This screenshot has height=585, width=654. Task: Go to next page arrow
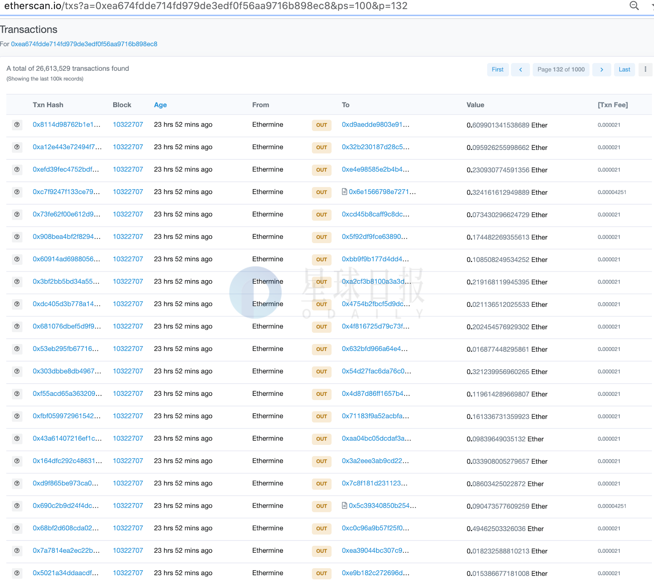[602, 69]
